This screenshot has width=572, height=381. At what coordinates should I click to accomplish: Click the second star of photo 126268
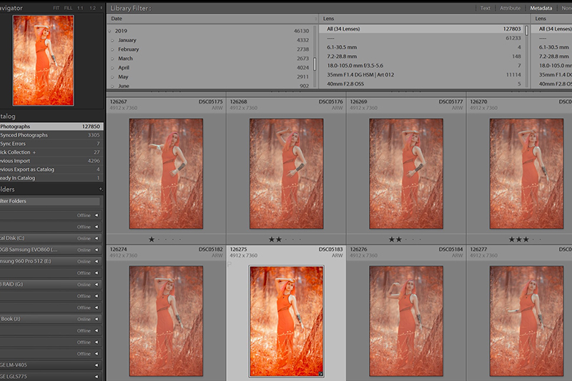pos(279,239)
